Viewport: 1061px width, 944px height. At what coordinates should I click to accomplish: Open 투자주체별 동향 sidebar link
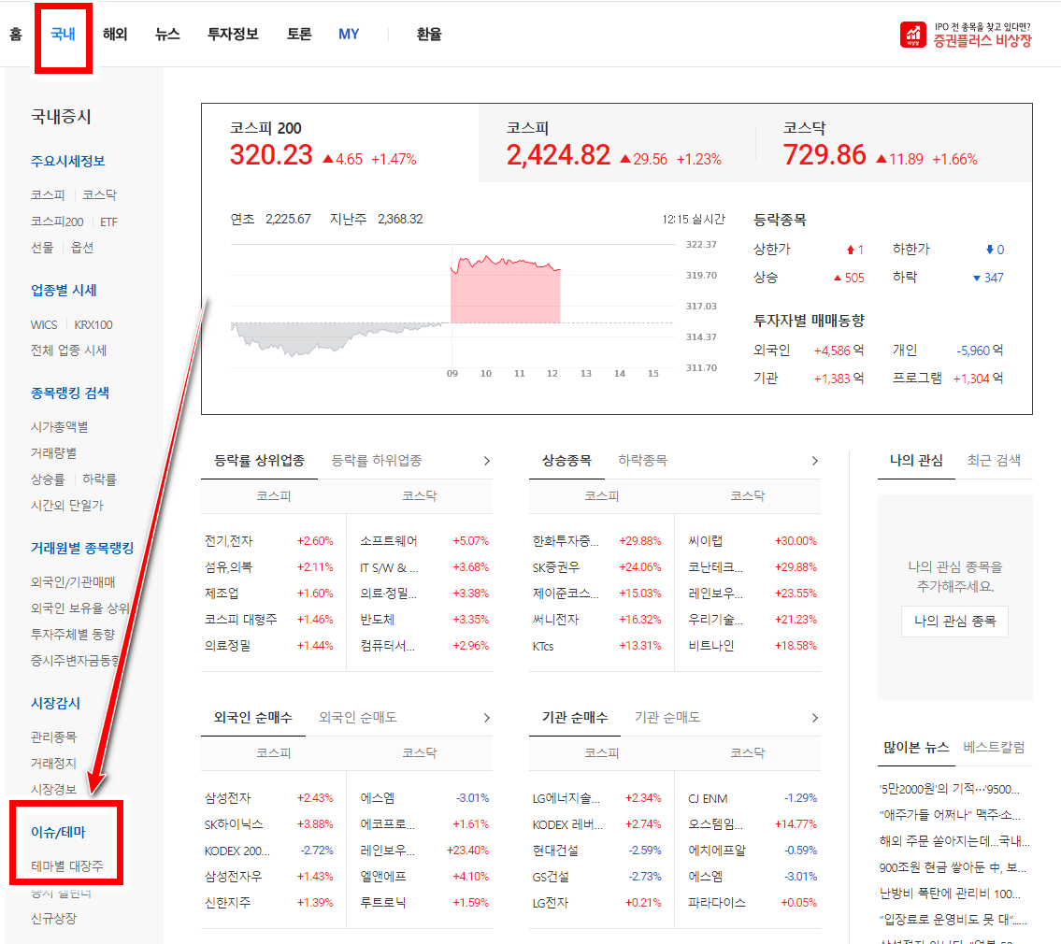pyautogui.click(x=73, y=634)
